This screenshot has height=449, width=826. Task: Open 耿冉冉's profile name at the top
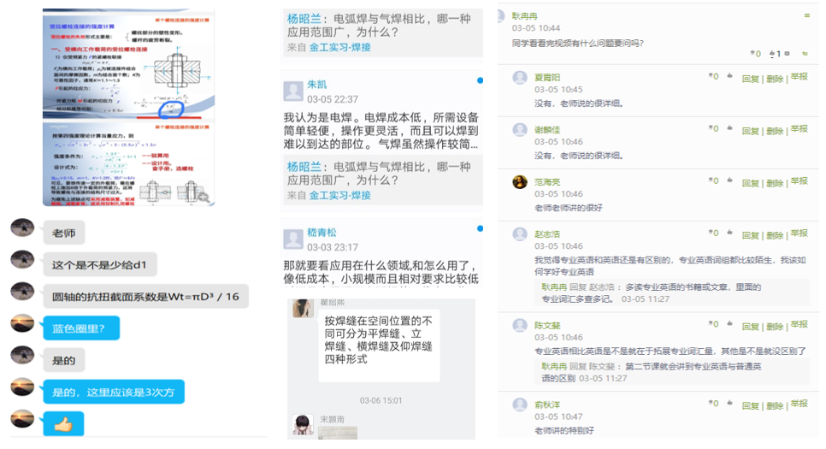click(525, 15)
